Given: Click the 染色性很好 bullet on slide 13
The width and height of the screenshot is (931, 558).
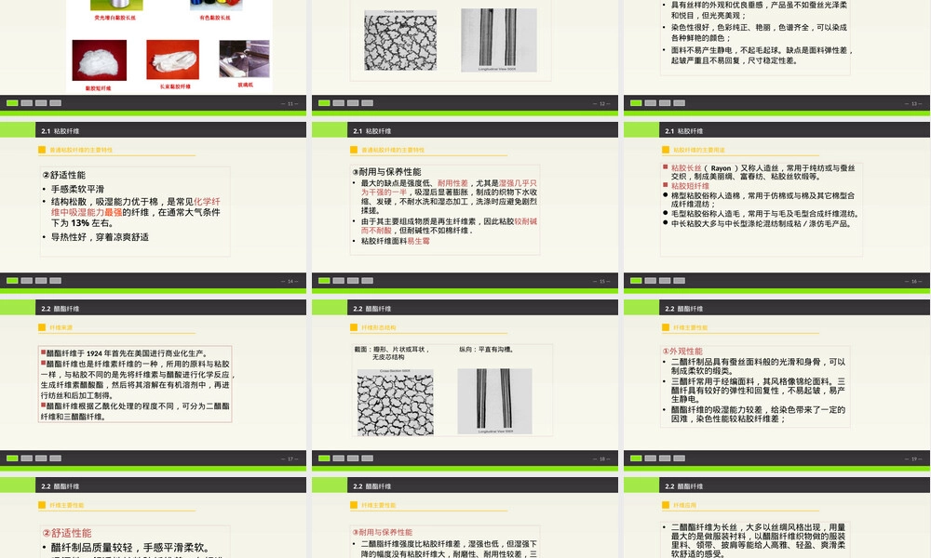Looking at the screenshot, I should [759, 33].
